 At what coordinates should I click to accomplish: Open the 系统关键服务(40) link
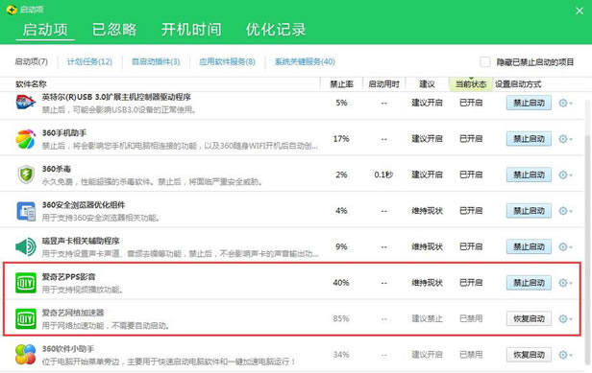point(305,61)
